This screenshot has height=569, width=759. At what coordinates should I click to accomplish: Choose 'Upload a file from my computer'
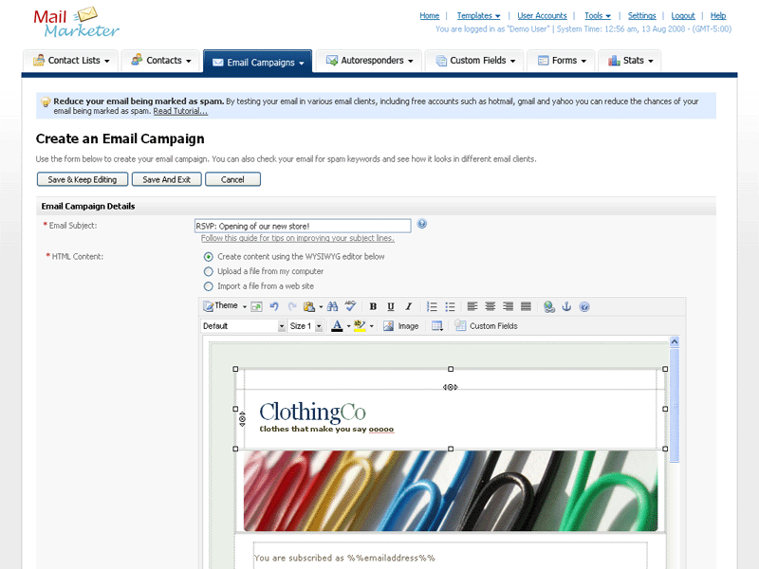point(209,271)
